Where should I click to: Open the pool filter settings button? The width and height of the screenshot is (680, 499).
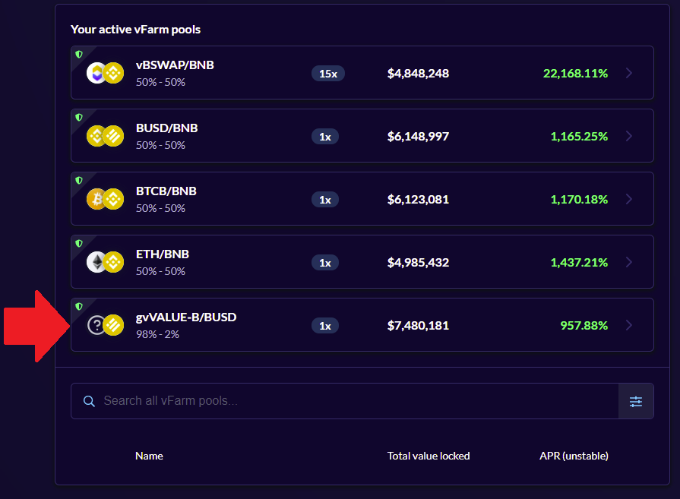pos(636,401)
